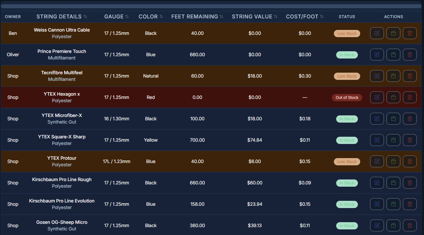Click box icon for Gosen OG-Sheep Micro
The height and width of the screenshot is (235, 424).
(x=393, y=225)
